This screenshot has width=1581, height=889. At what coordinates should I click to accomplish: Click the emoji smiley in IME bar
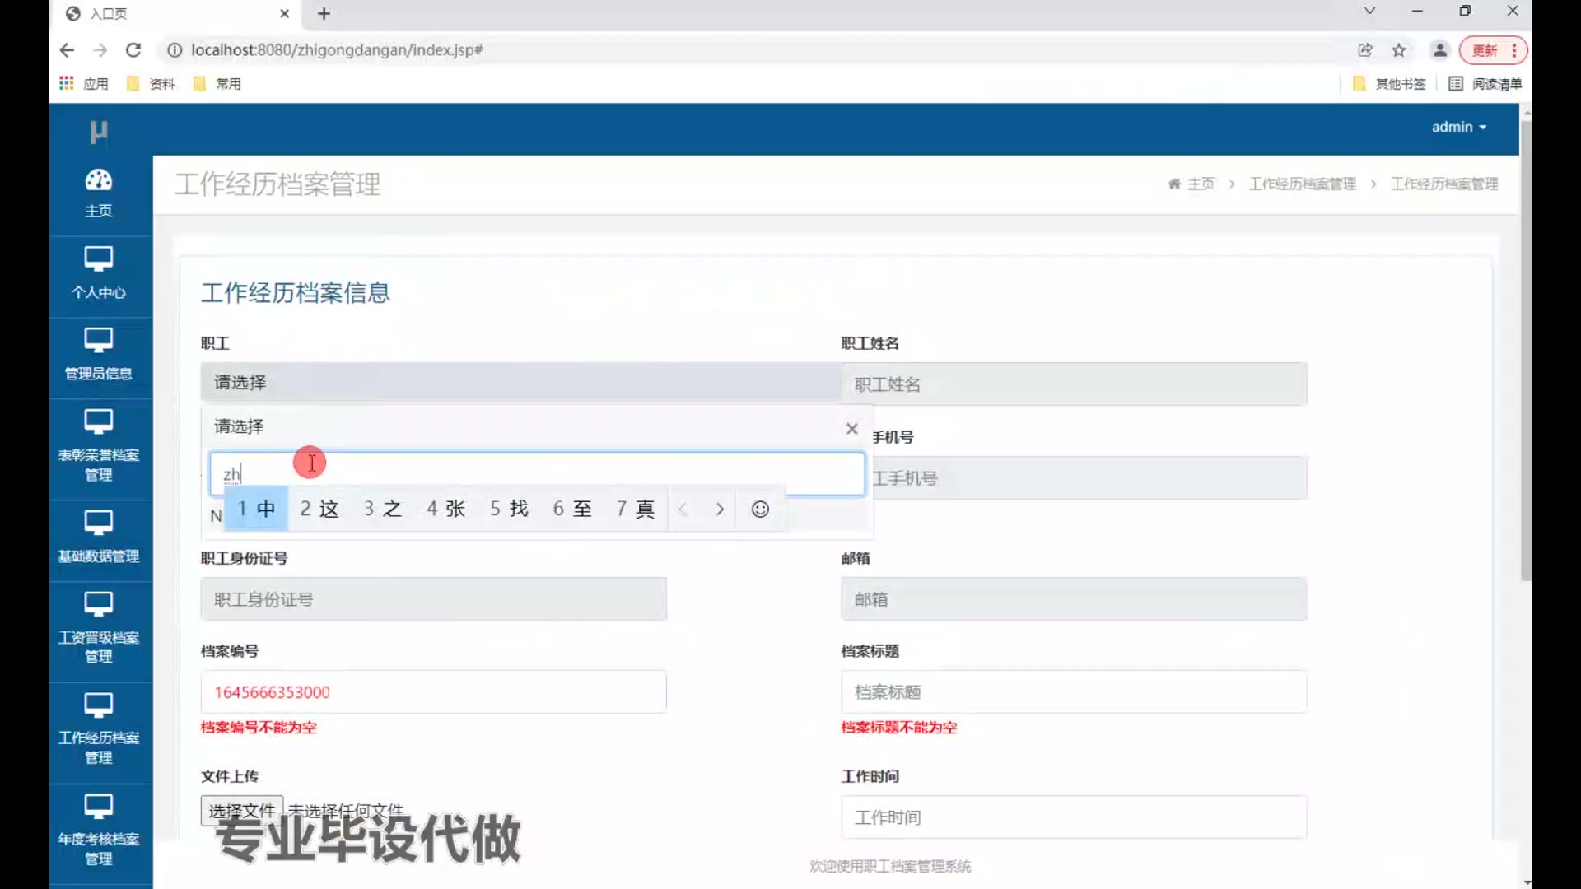pyautogui.click(x=760, y=510)
